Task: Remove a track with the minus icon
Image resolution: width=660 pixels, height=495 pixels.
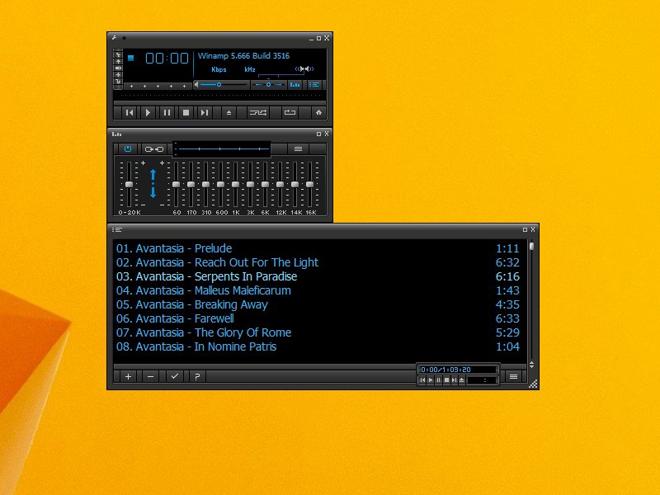Action: click(152, 375)
